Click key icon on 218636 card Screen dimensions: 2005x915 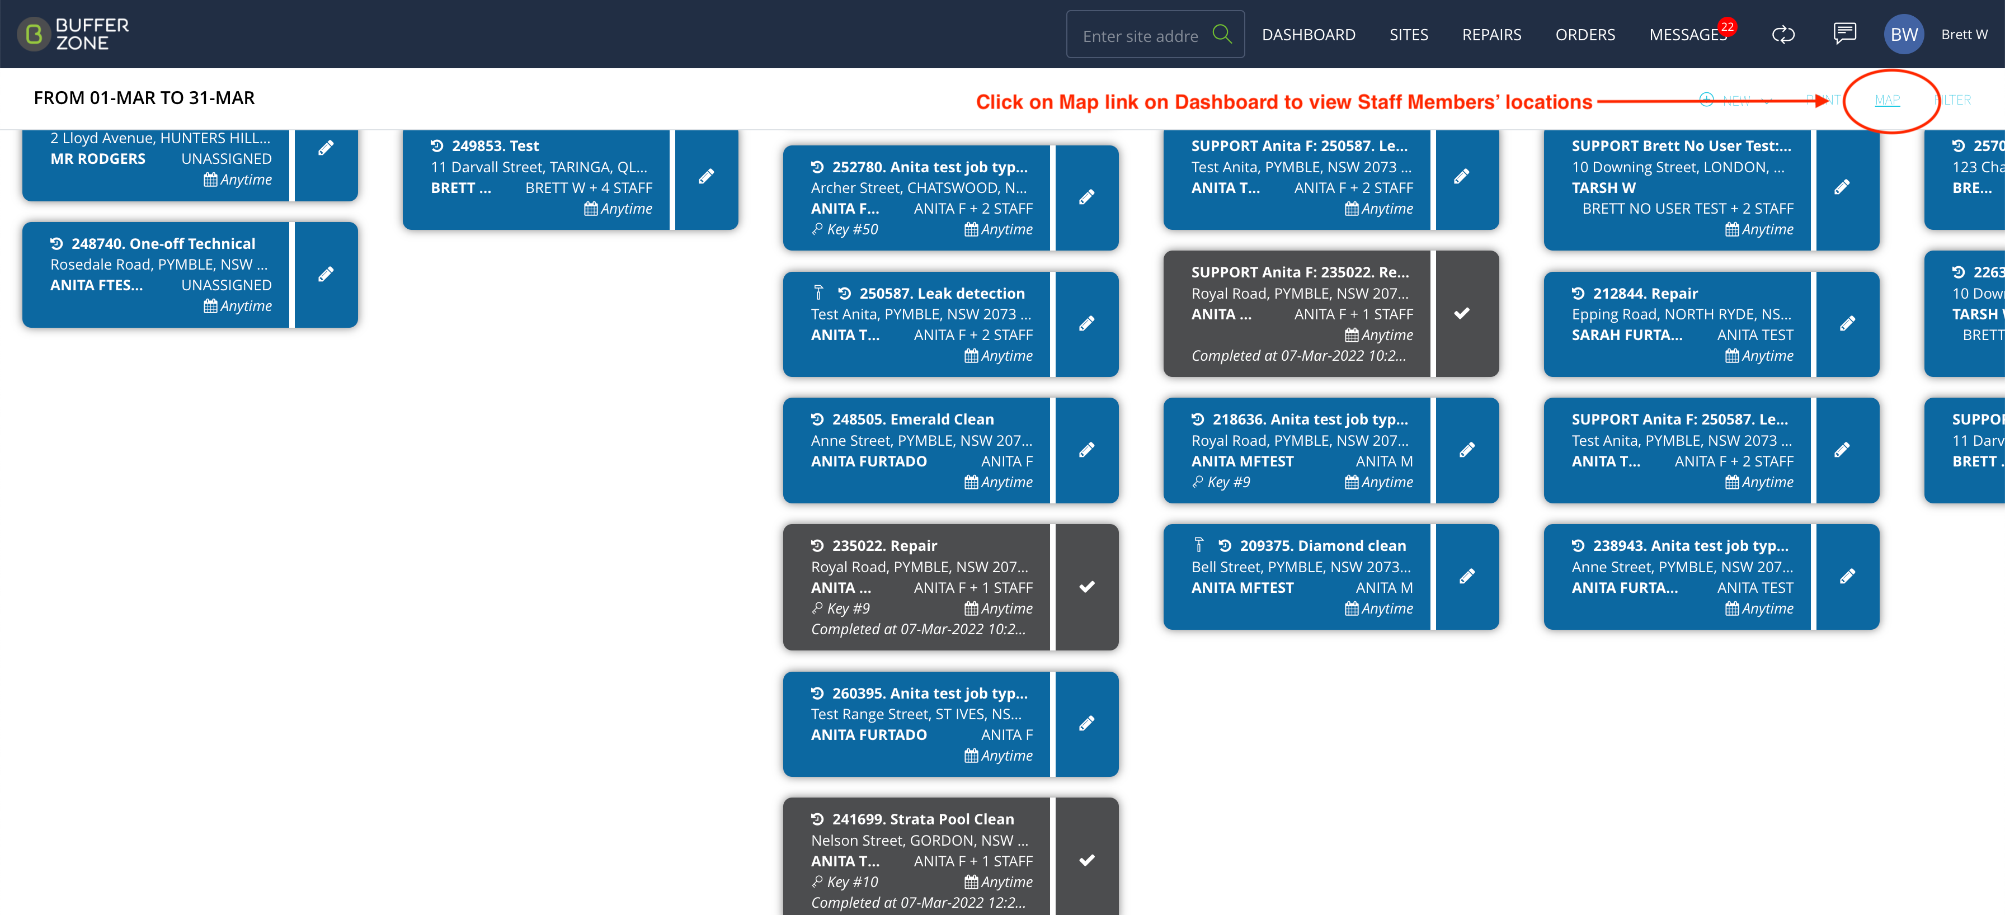coord(1198,483)
